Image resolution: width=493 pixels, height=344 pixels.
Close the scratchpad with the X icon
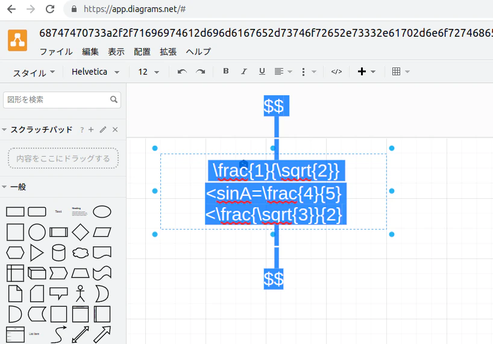[x=115, y=130]
